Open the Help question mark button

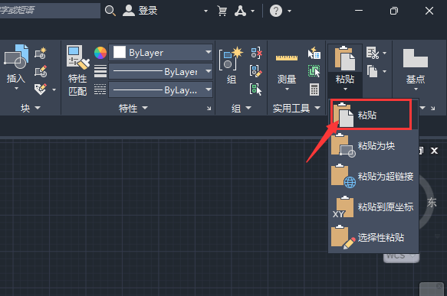point(276,11)
